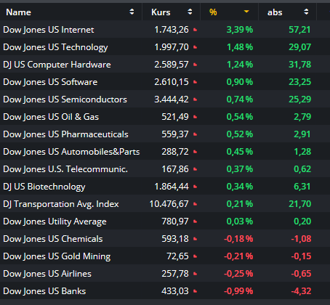Sort by Kurs column sort arrows
Screen dimensions: 330x305
coord(190,12)
